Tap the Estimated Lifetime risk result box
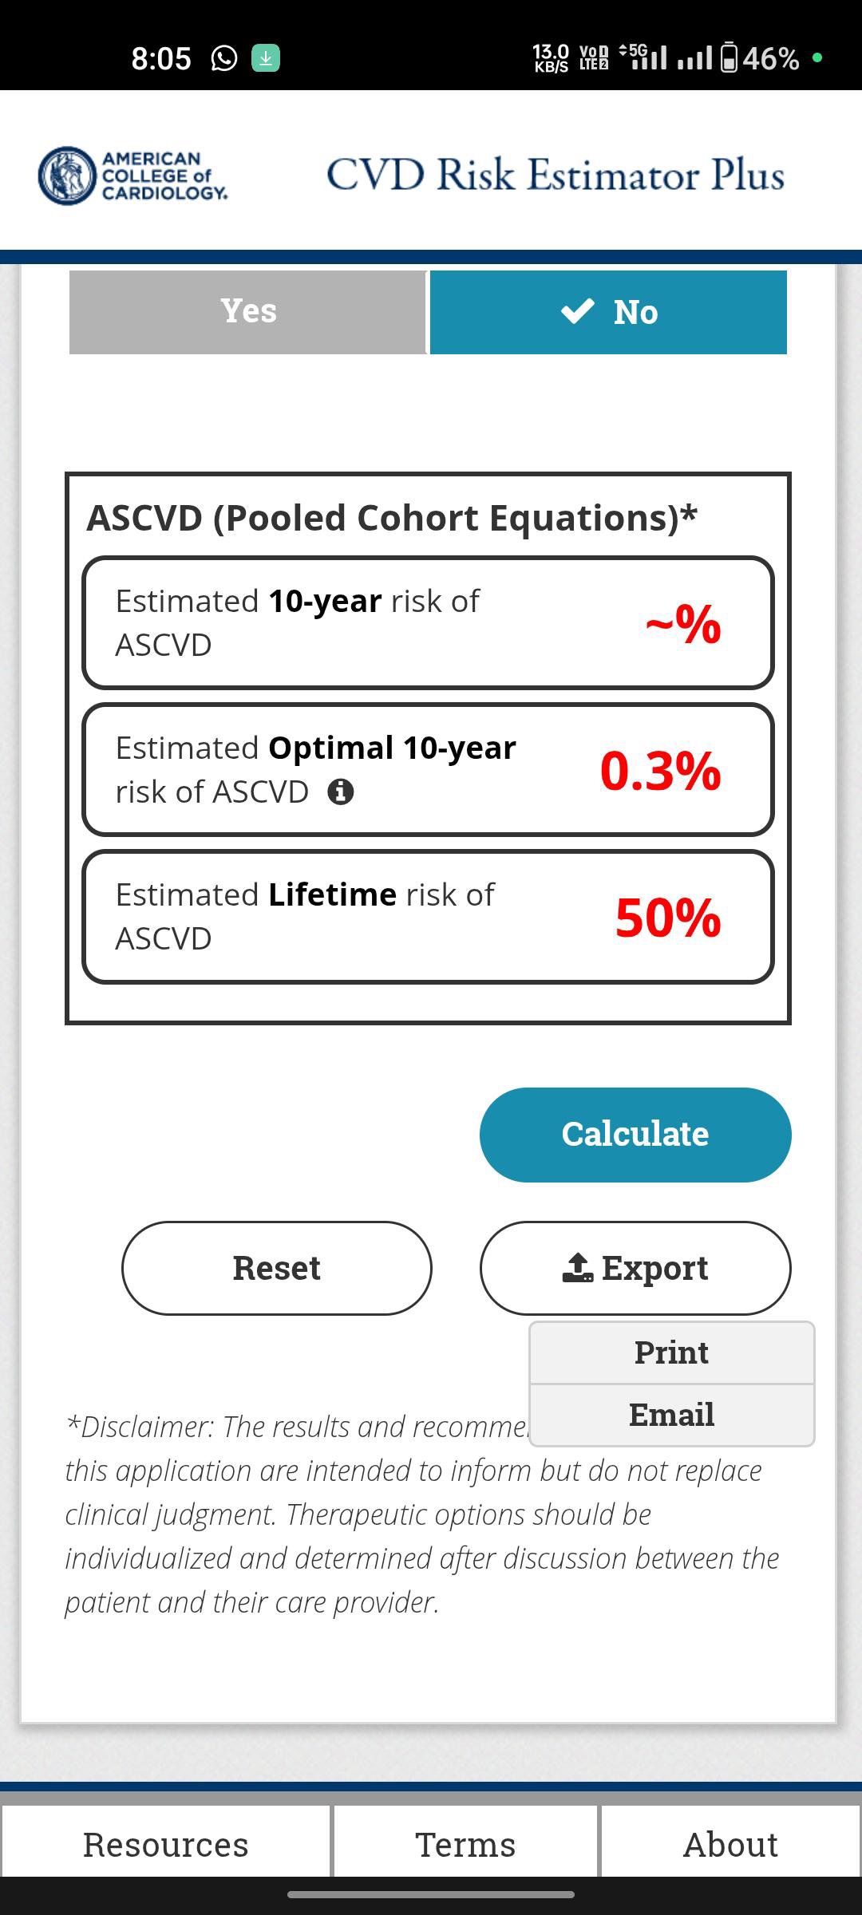 click(428, 917)
